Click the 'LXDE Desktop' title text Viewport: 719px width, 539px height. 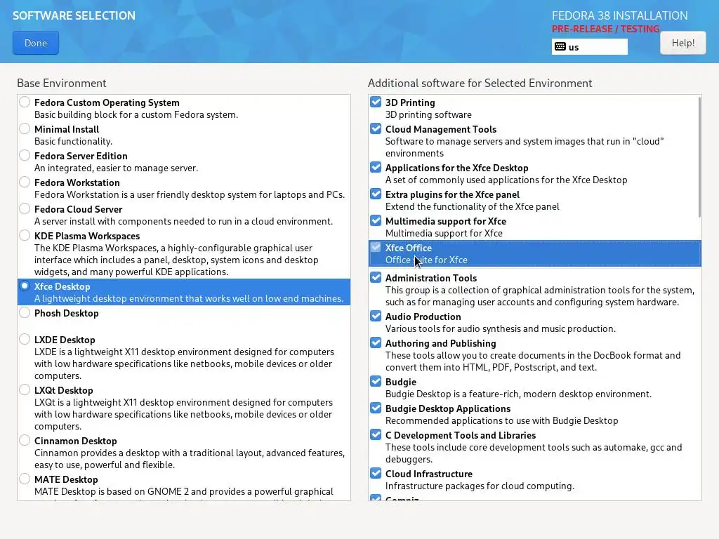click(65, 340)
